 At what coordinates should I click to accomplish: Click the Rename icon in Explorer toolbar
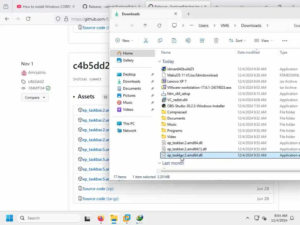pyautogui.click(x=188, y=40)
